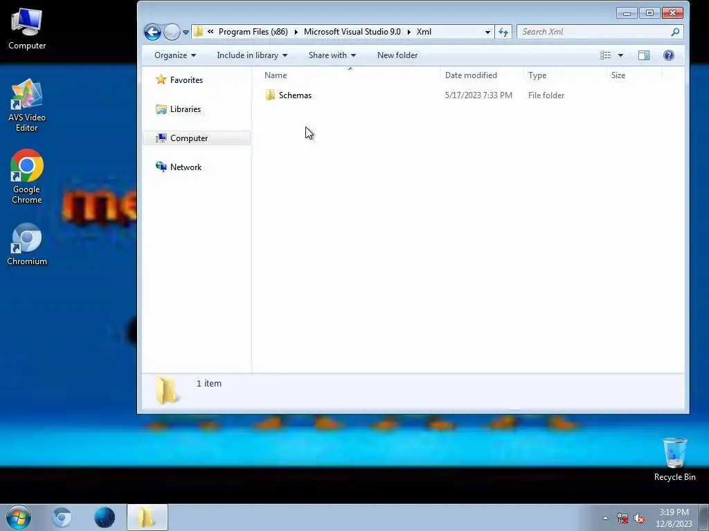709x531 pixels.
Task: Open the Include in library menu
Action: pyautogui.click(x=252, y=55)
